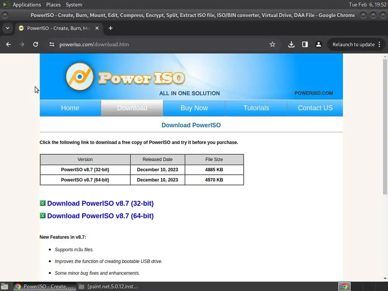Bookmark this page with the star icon
The height and width of the screenshot is (291, 388).
pos(272,44)
